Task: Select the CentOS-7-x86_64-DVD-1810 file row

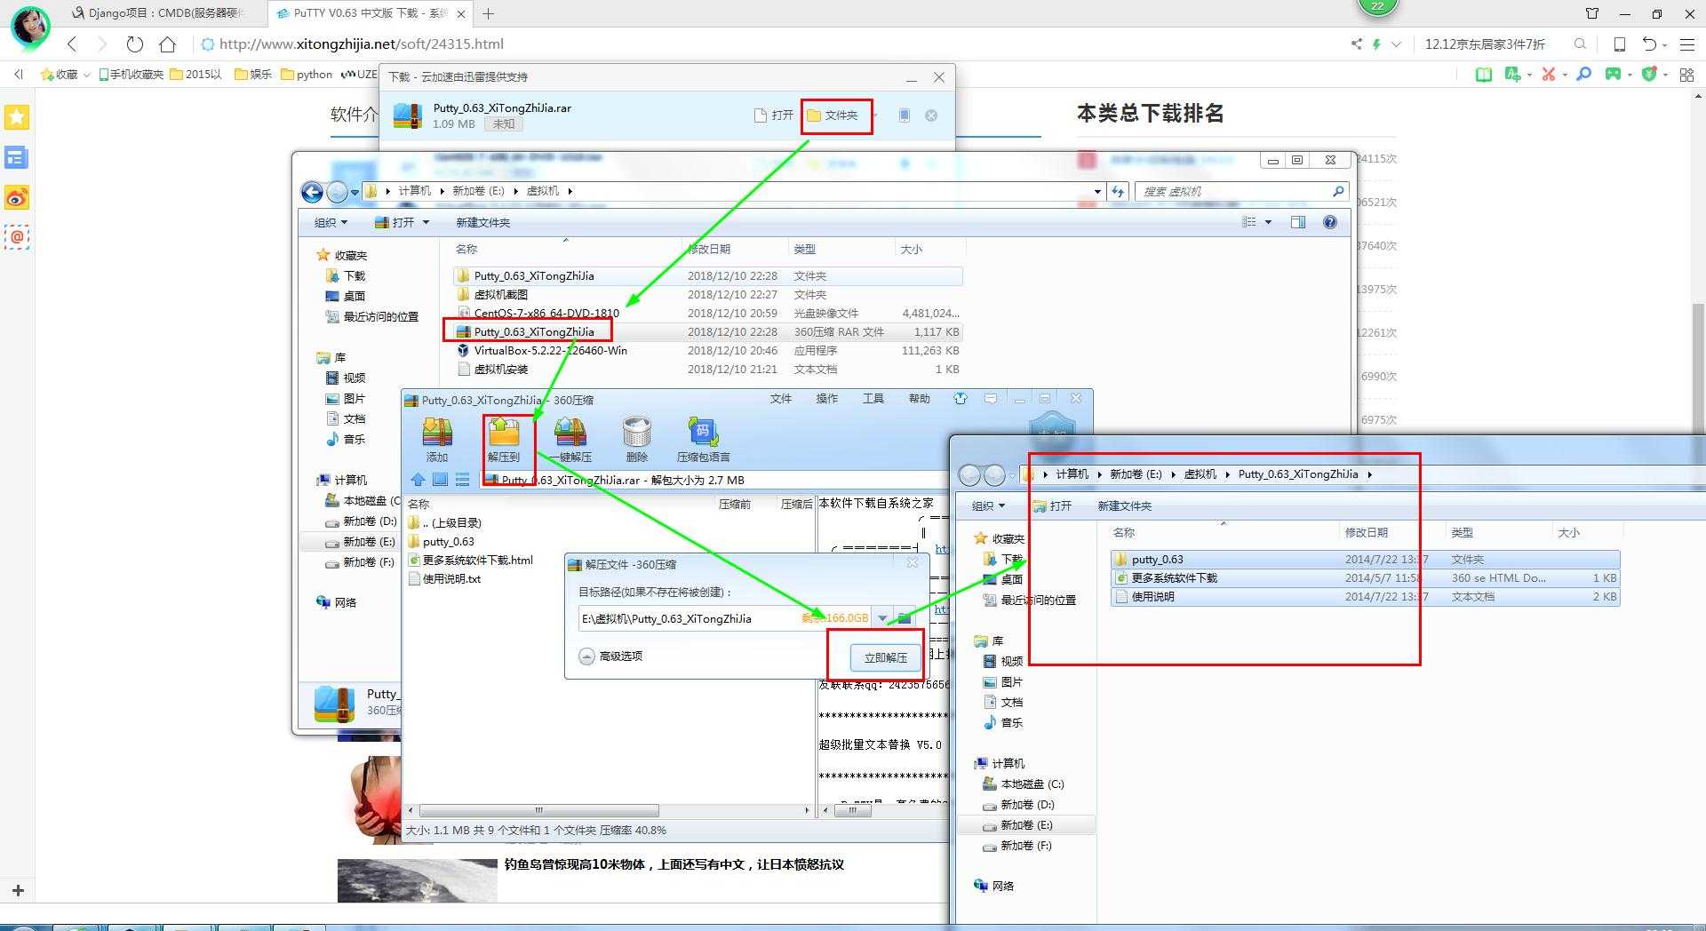Action: [x=707, y=313]
